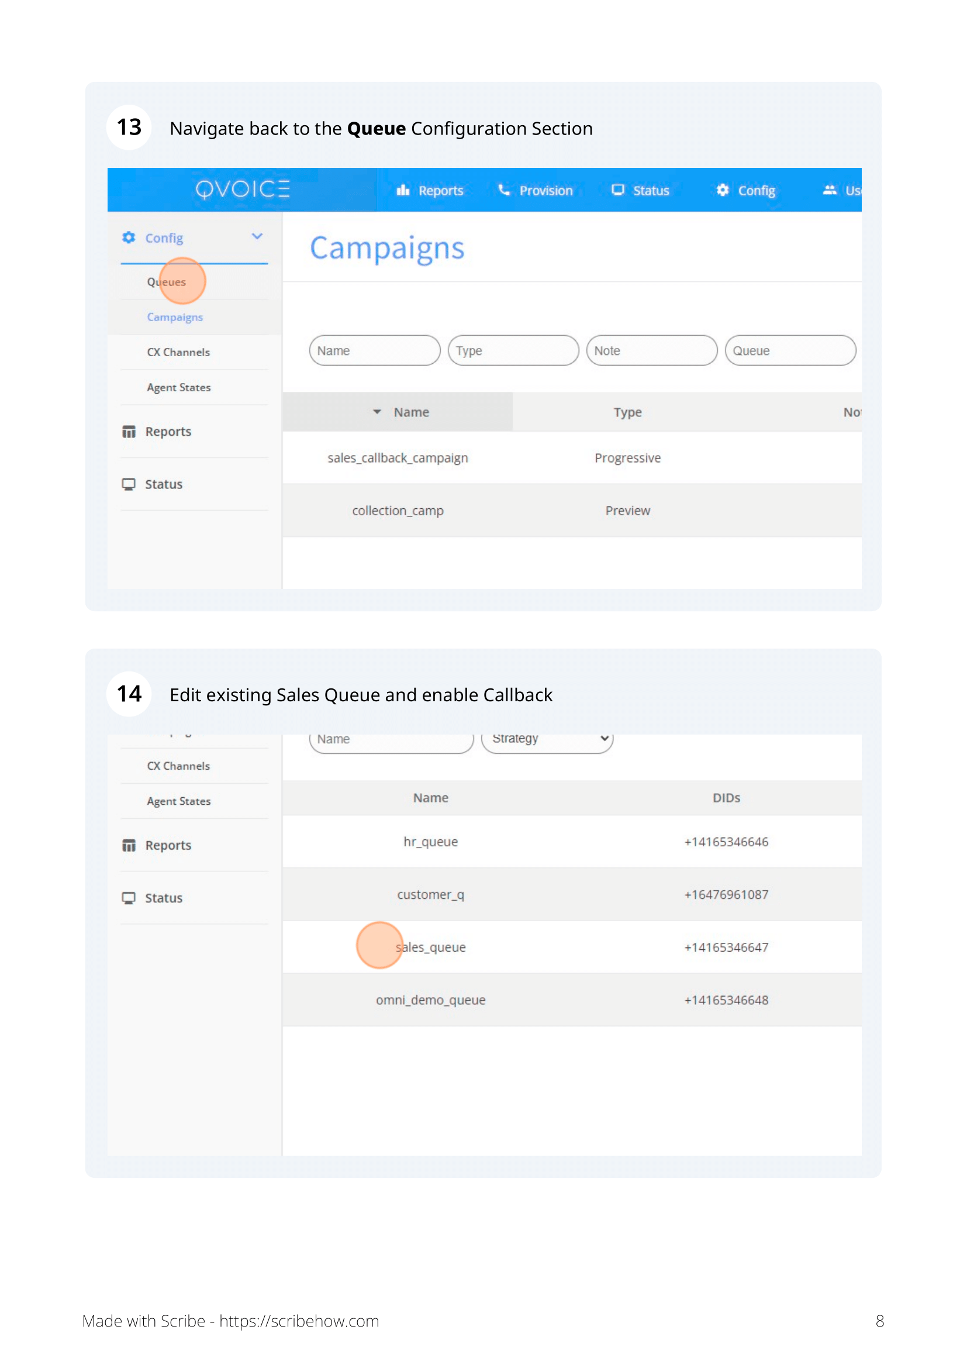Image resolution: width=967 pixels, height=1368 pixels.
Task: Sort campaigns by the Type column header
Action: (x=627, y=412)
